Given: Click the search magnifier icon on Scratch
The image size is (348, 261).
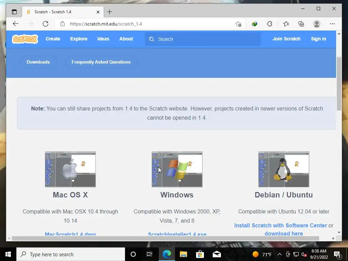Looking at the screenshot, I should 152,39.
